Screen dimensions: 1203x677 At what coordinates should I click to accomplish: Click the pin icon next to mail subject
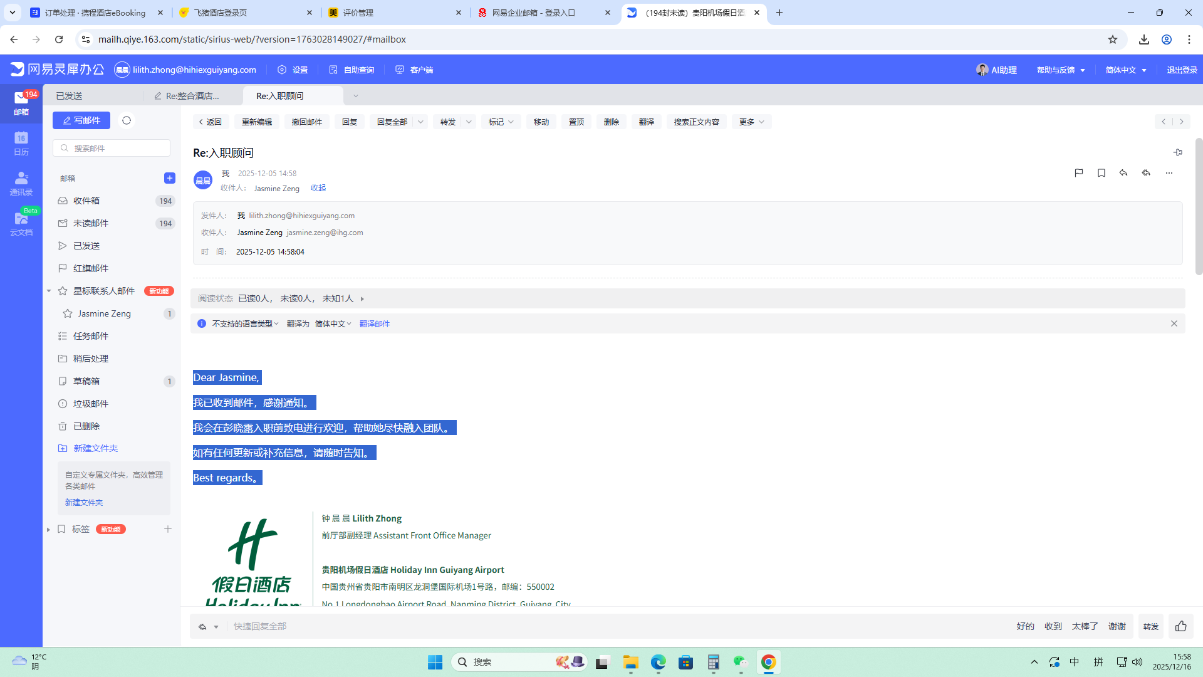(x=1177, y=152)
